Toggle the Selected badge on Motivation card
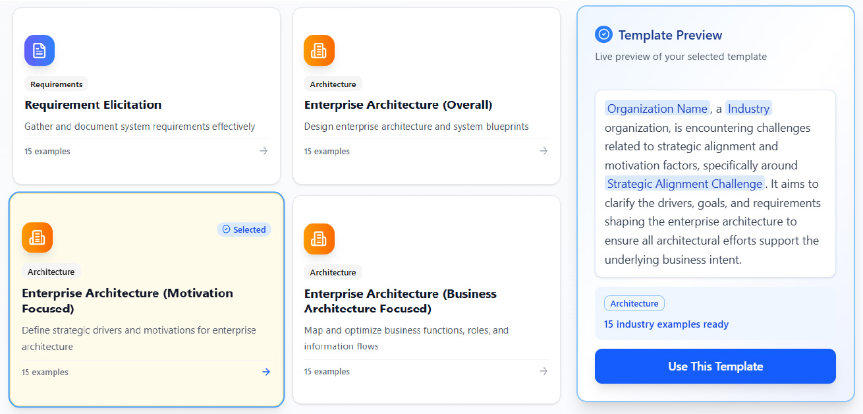 coord(244,229)
